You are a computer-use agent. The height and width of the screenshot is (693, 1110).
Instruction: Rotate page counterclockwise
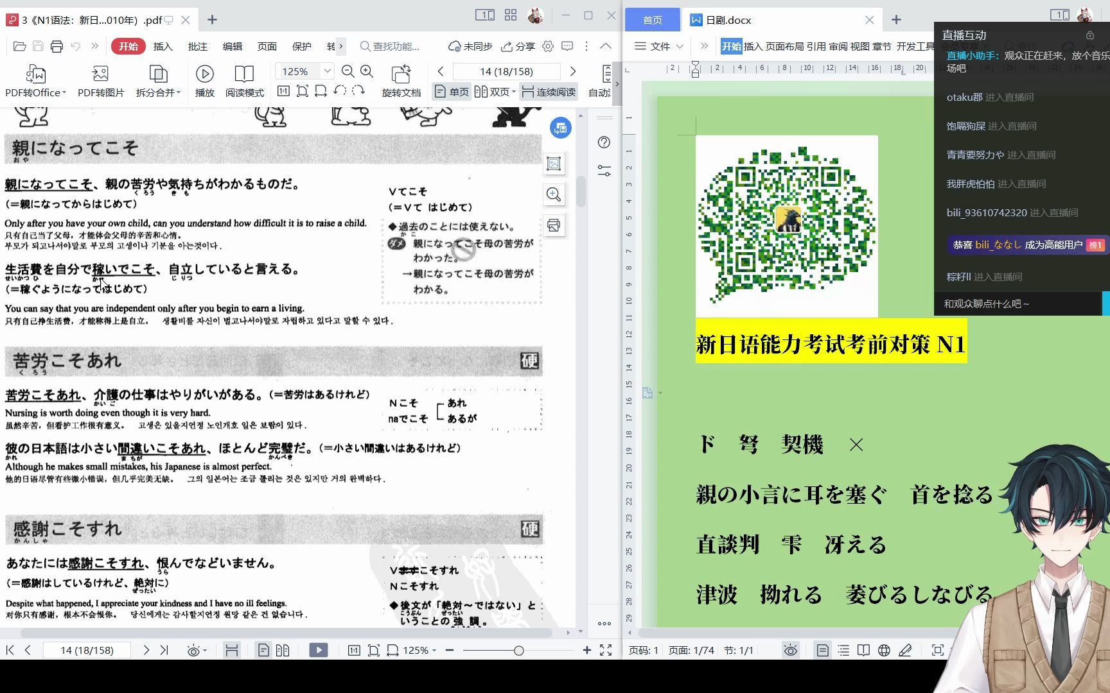(340, 91)
